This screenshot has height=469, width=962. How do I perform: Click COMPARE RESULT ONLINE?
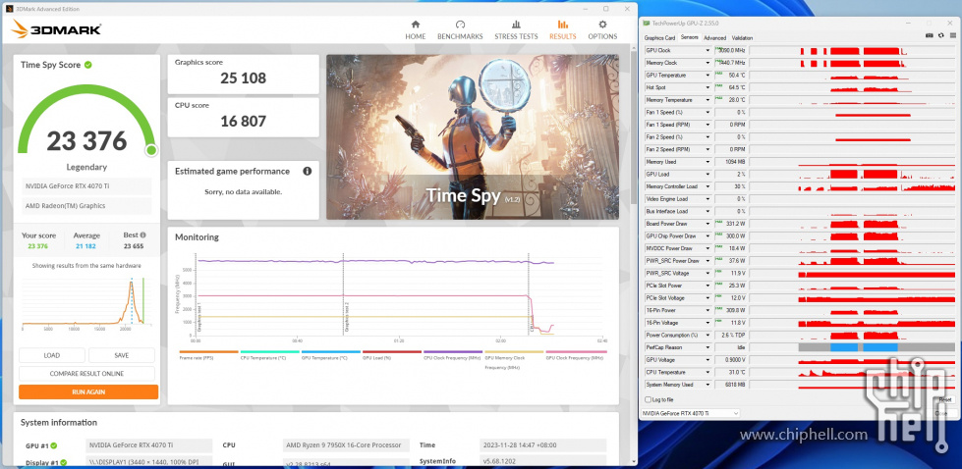click(x=86, y=374)
